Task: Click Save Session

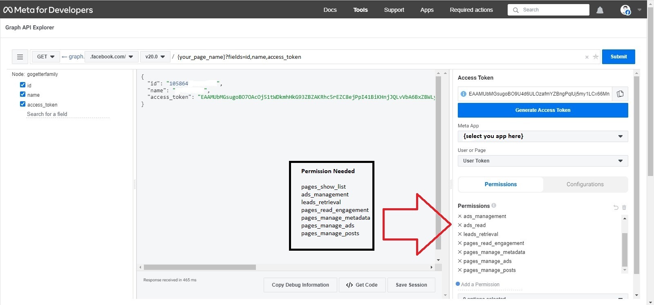Action: coord(411,285)
